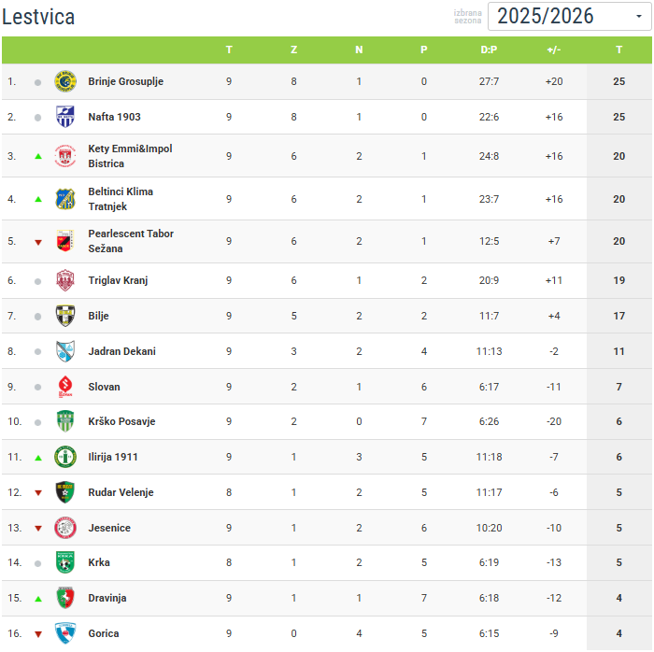The width and height of the screenshot is (654, 652).
Task: Click the +/- column header
Action: (554, 50)
